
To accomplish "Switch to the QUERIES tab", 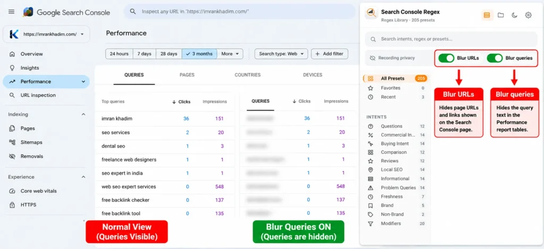I will [x=134, y=75].
